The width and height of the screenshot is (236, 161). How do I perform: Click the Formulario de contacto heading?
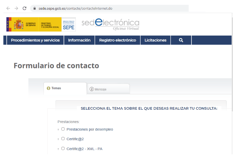[56, 66]
